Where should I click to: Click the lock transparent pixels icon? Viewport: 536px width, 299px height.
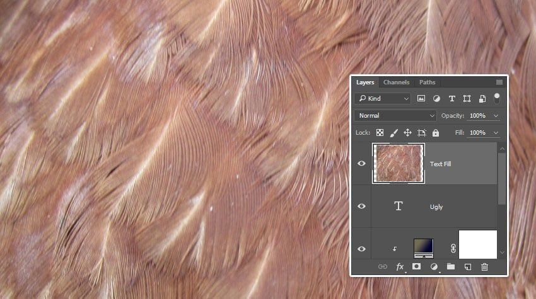380,133
